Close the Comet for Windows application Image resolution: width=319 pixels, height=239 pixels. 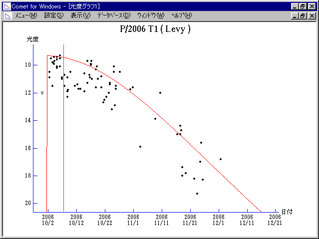(312, 6)
